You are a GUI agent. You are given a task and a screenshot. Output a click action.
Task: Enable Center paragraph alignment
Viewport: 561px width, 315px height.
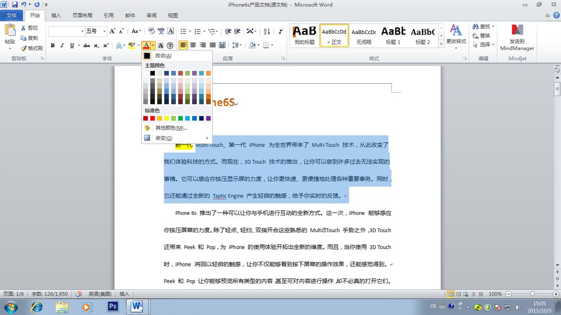[x=193, y=45]
